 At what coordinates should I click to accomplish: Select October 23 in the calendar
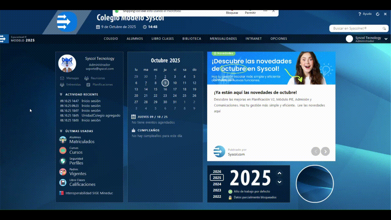(x=165, y=96)
